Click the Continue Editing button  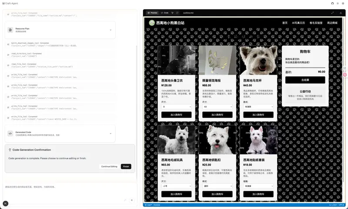(109, 167)
